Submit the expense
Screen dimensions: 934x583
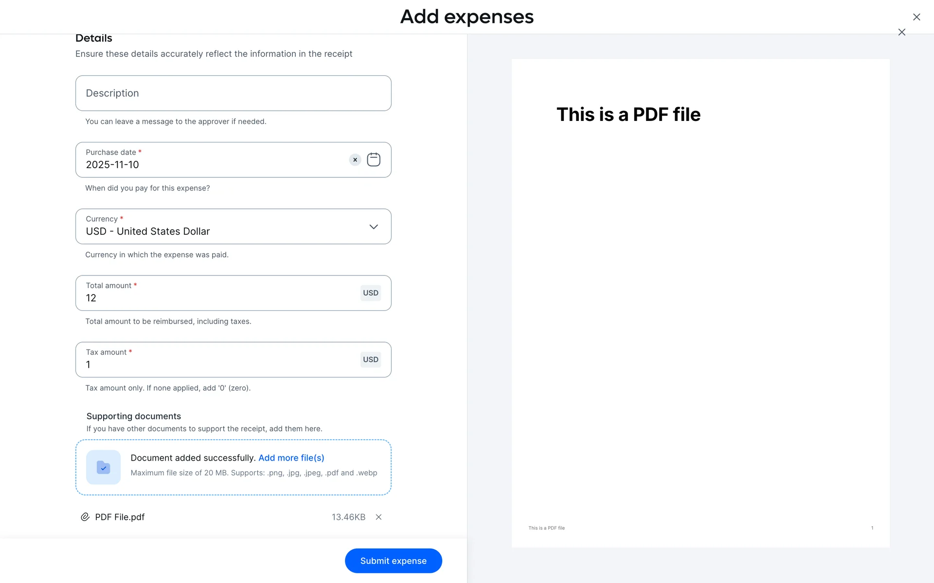(x=393, y=561)
